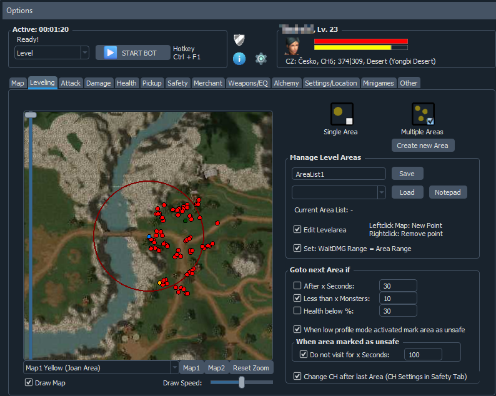Open the Weapons/EQ tab
496x396 pixels.
click(x=248, y=83)
